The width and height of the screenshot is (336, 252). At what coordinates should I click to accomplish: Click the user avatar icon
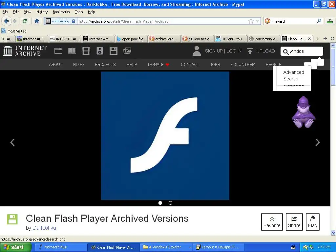(x=197, y=51)
